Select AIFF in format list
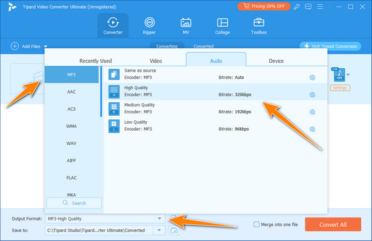 click(x=71, y=160)
